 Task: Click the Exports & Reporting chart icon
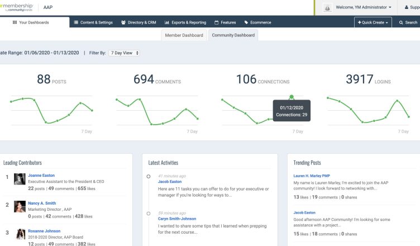tap(167, 23)
